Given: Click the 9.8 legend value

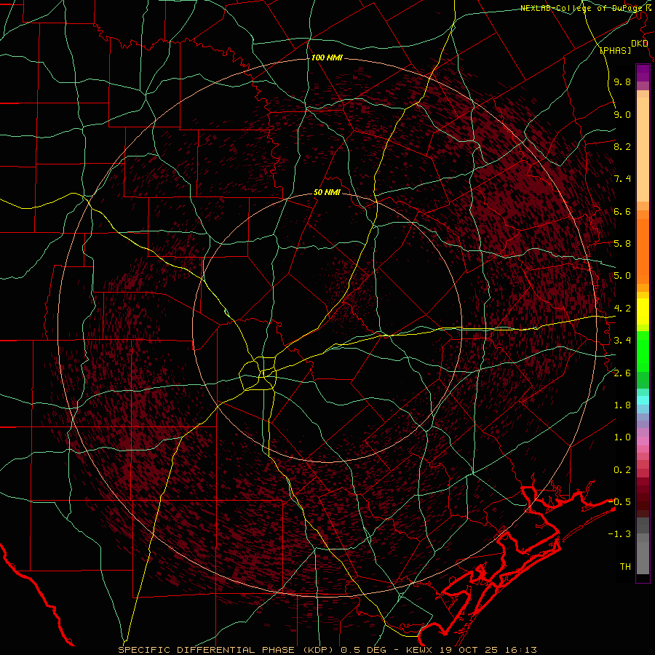Looking at the screenshot, I should pos(622,82).
